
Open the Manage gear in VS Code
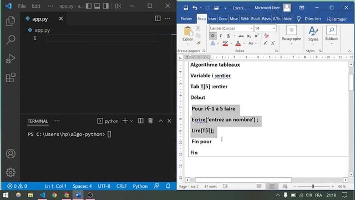[x=11, y=173]
